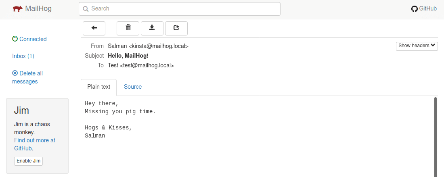444x177 pixels.
Task: Open Inbox (1) in the sidebar
Action: pos(23,56)
